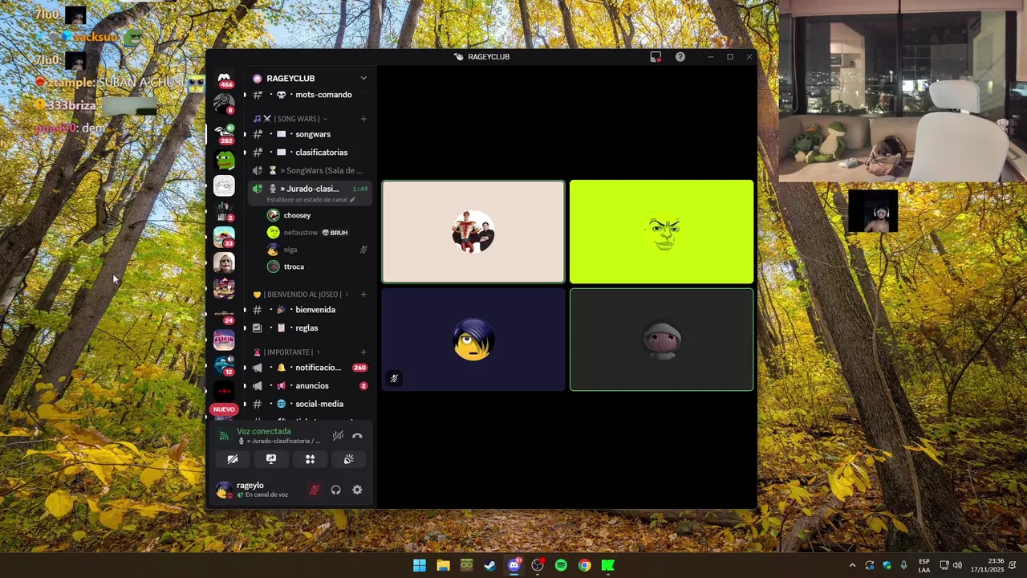Image resolution: width=1027 pixels, height=578 pixels.
Task: Click the 'Voz conectada' connection status
Action: pos(264,431)
